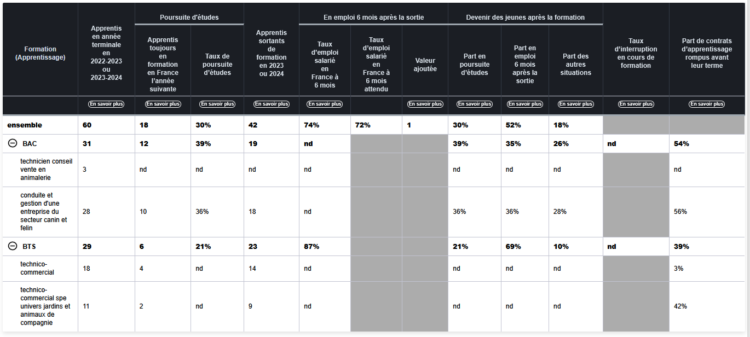The image size is (750, 337).
Task: Click the 'Poursuite d'études' group header
Action: [x=189, y=18]
